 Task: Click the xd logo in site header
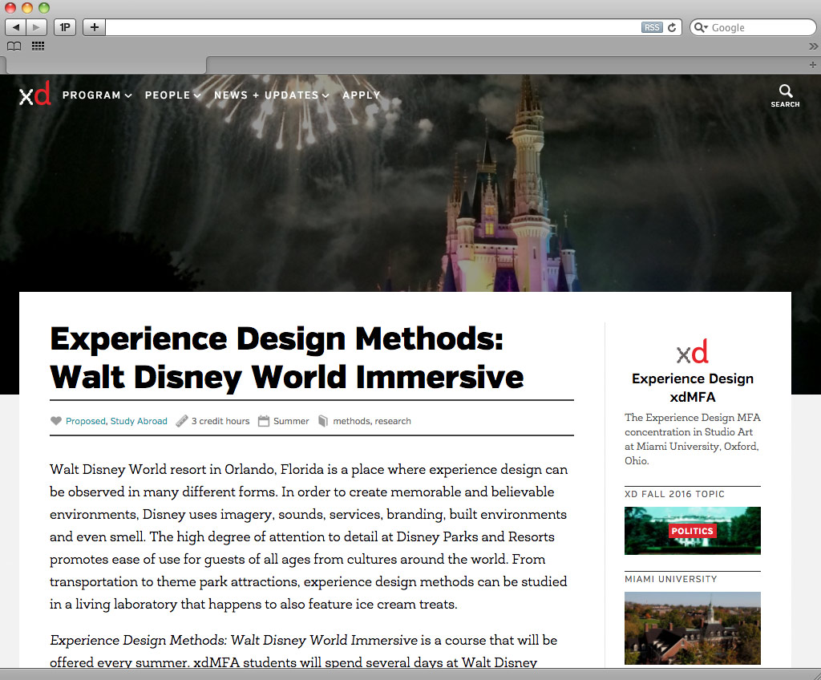(x=35, y=93)
